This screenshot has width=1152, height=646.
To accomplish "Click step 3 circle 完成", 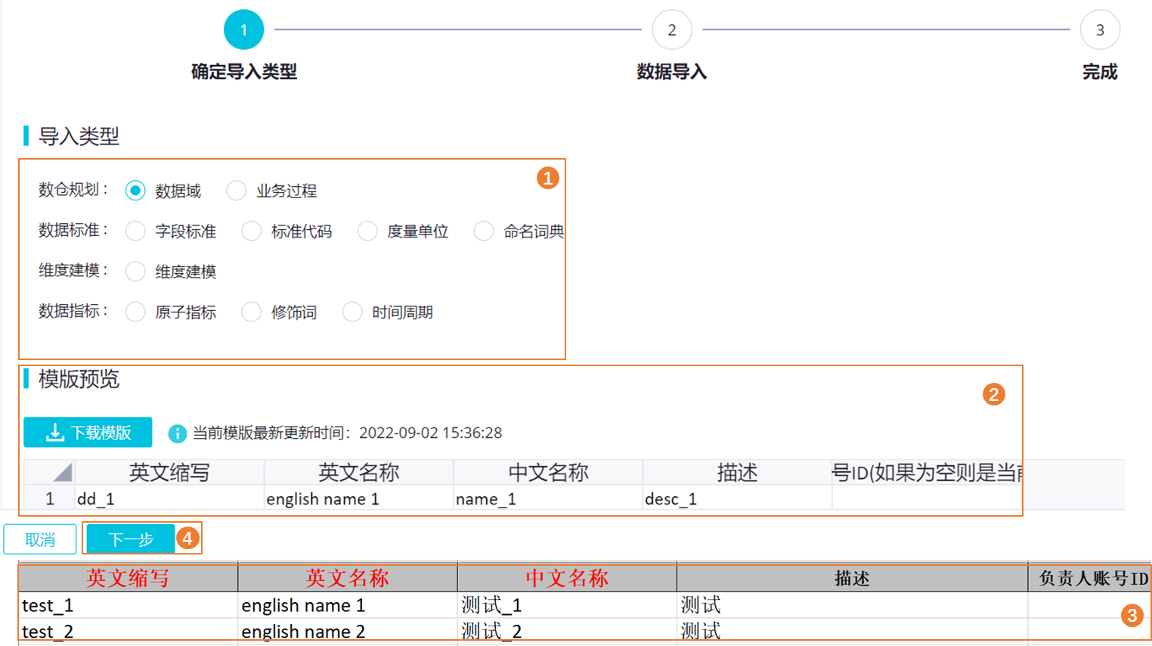I will click(x=1100, y=30).
